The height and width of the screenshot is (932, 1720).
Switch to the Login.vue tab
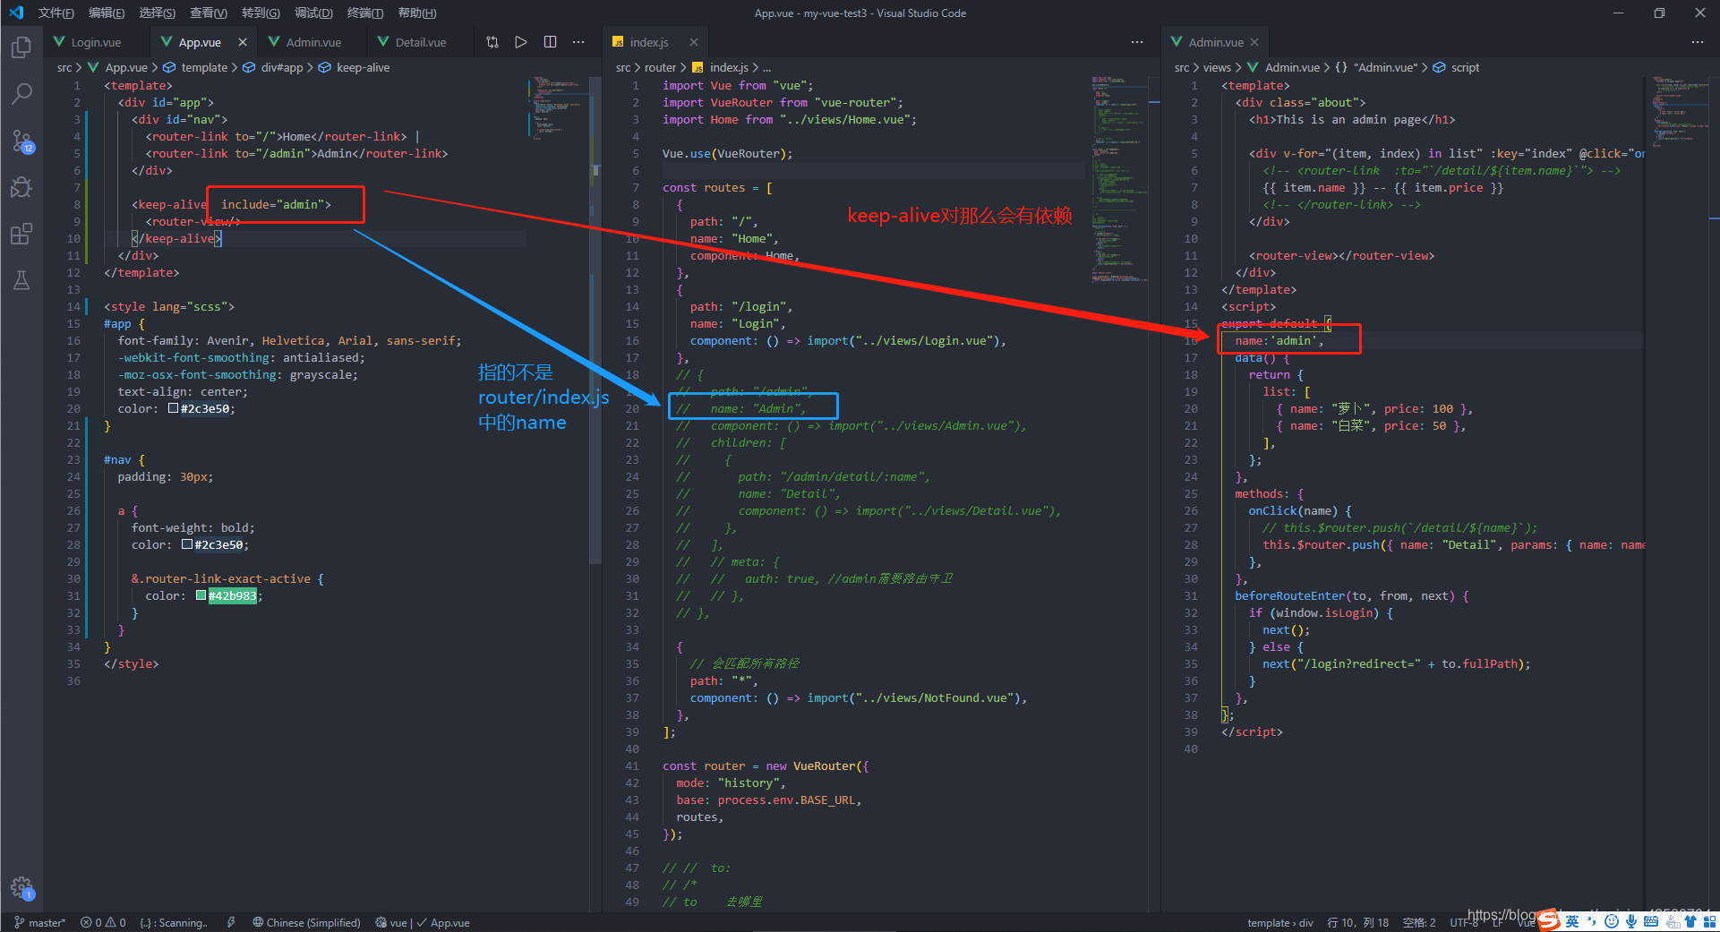[x=96, y=42]
